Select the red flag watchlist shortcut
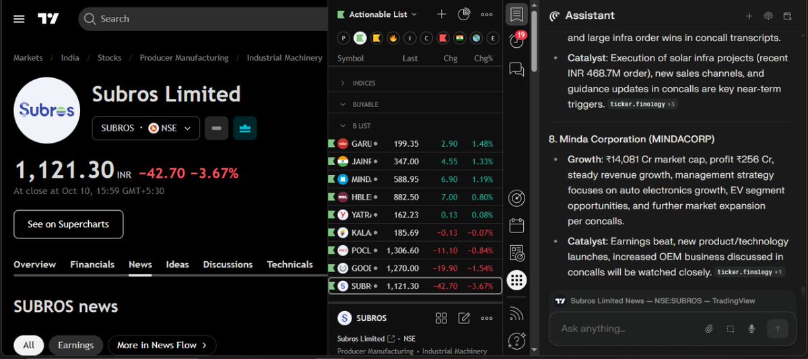 tap(443, 38)
